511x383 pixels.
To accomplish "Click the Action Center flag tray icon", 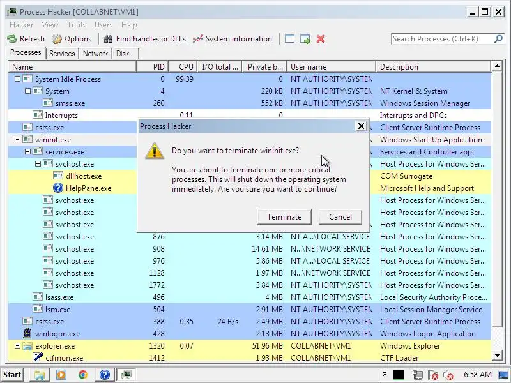I will tap(433, 375).
